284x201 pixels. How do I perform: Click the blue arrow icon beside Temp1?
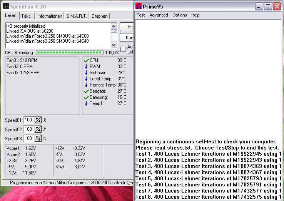click(86, 103)
